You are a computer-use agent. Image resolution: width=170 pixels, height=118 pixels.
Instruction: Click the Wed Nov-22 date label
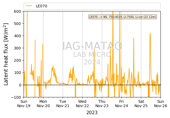coord(82,104)
